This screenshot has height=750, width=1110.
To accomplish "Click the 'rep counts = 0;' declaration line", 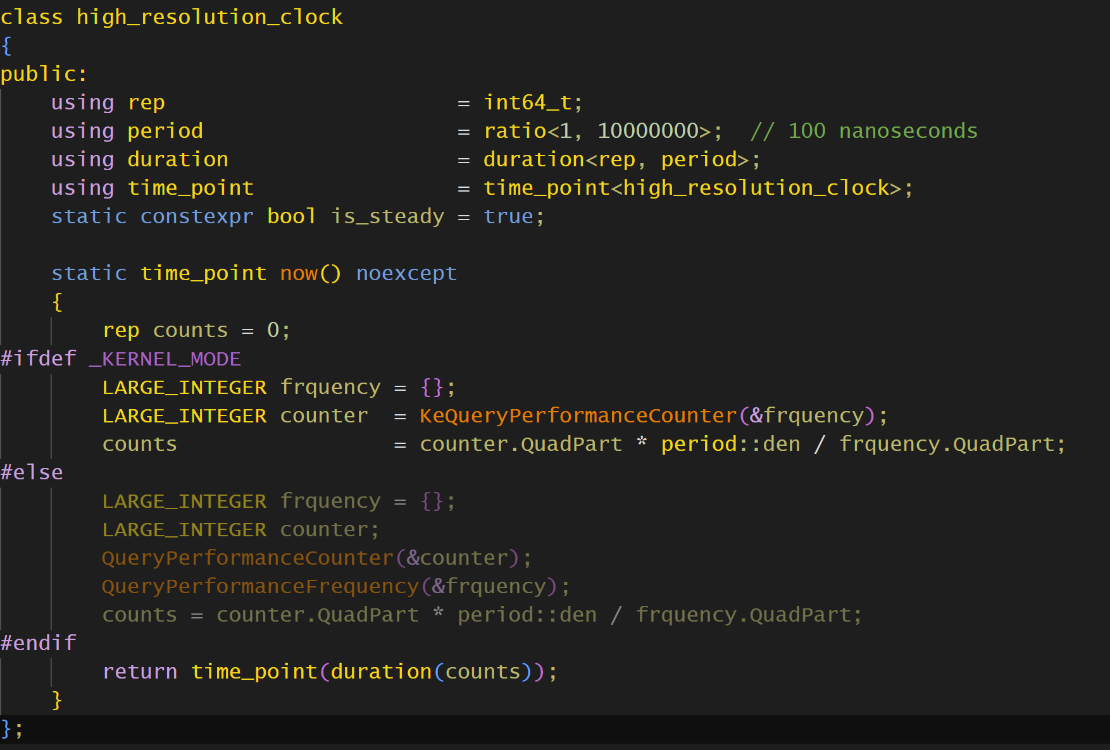I will tap(196, 330).
